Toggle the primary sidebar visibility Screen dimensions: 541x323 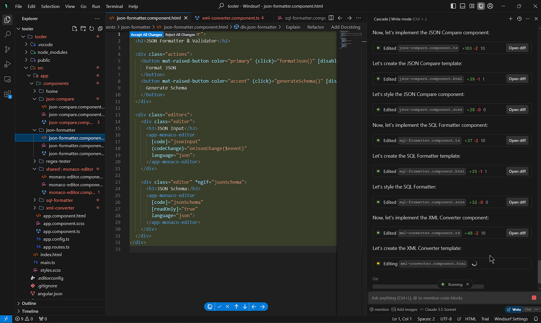point(453,6)
